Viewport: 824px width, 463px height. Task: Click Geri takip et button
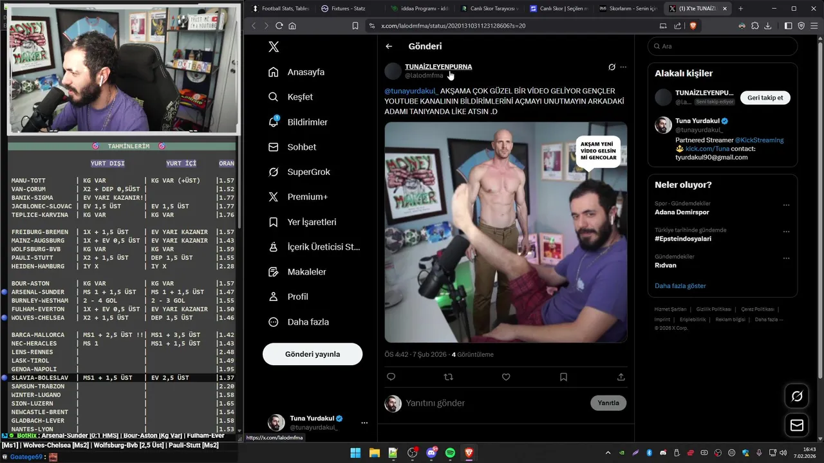[765, 98]
